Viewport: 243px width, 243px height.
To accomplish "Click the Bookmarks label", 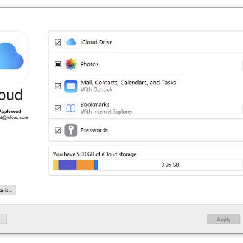I will [95, 104].
